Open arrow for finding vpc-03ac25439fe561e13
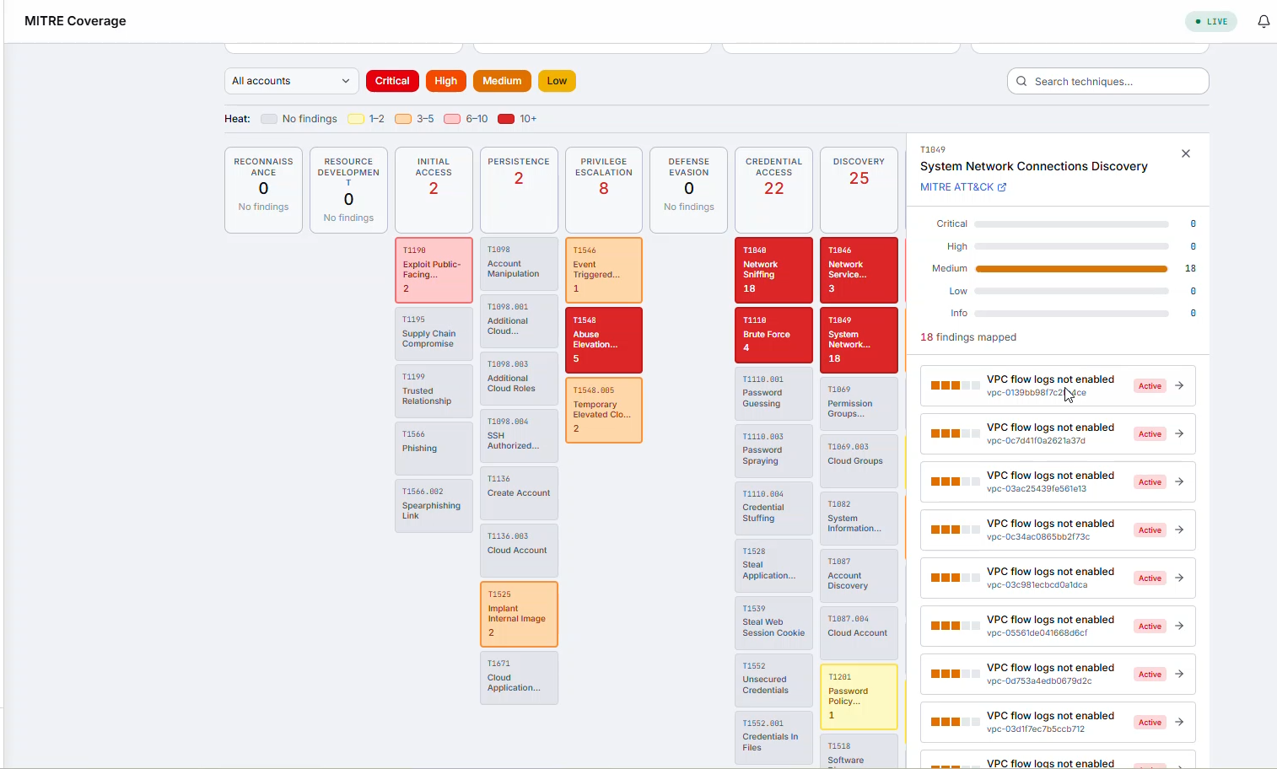Viewport: 1277px width, 769px height. (1179, 481)
